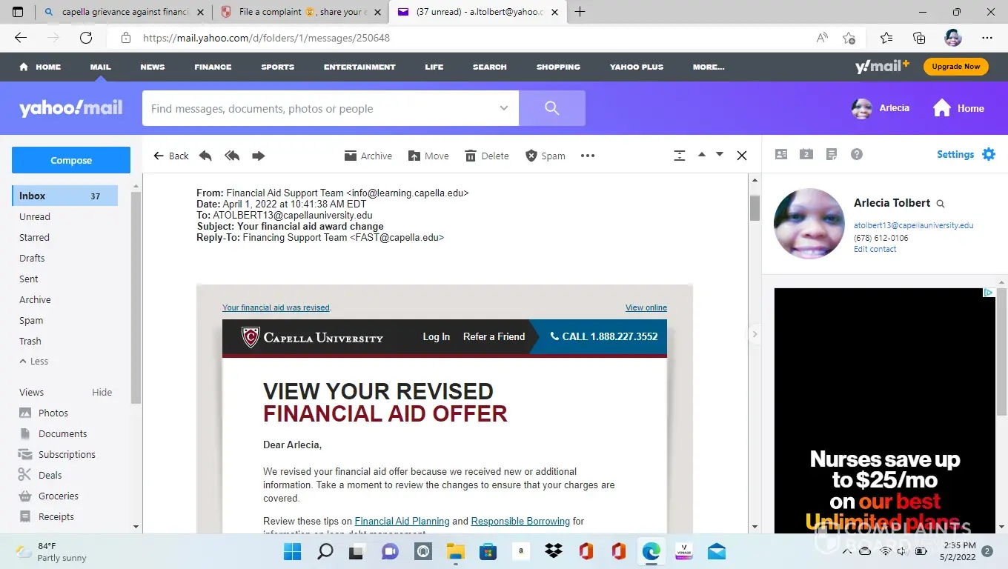Click Log In in the Capella header
Screen dimensions: 1008x569
click(x=437, y=336)
